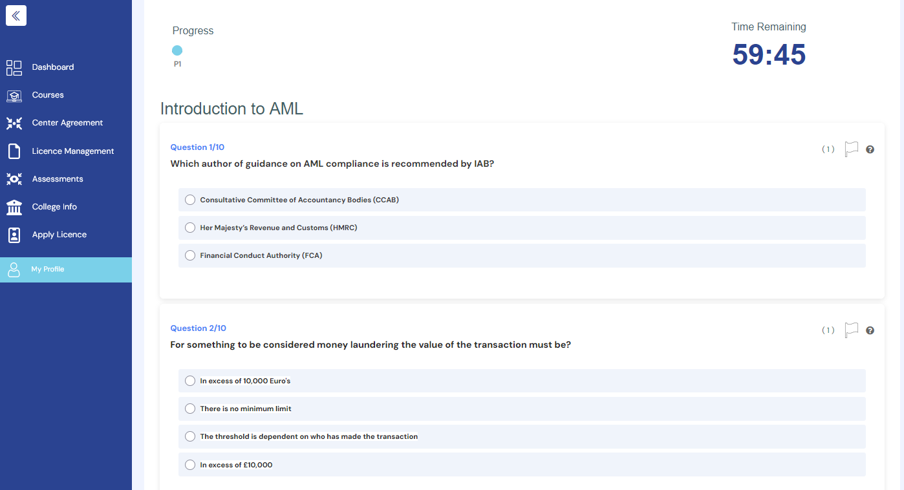Screen dimensions: 904x490
Task: Select Financial Conduct Authority (FCA) radio button
Action: click(190, 255)
